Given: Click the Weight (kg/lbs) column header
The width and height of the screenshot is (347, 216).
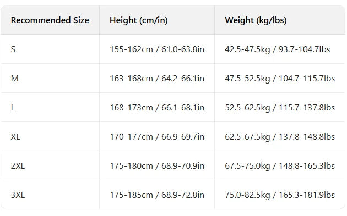Looking at the screenshot, I should pyautogui.click(x=280, y=20).
